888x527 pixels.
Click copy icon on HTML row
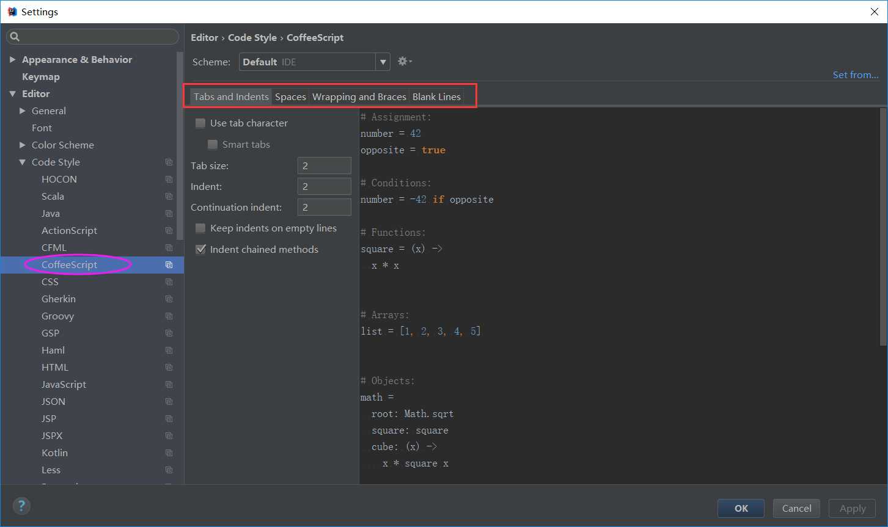click(169, 368)
